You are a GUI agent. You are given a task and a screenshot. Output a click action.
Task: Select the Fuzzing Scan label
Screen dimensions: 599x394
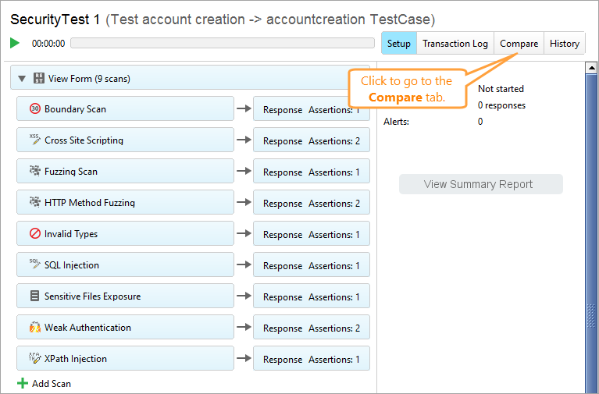71,172
